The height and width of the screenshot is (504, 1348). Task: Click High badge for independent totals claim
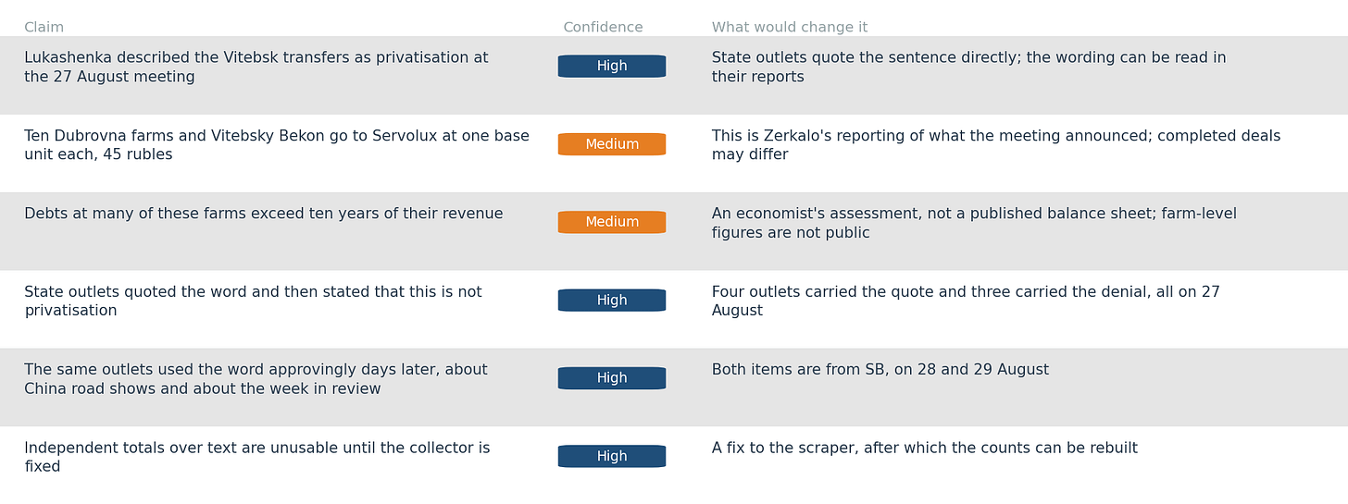612,457
